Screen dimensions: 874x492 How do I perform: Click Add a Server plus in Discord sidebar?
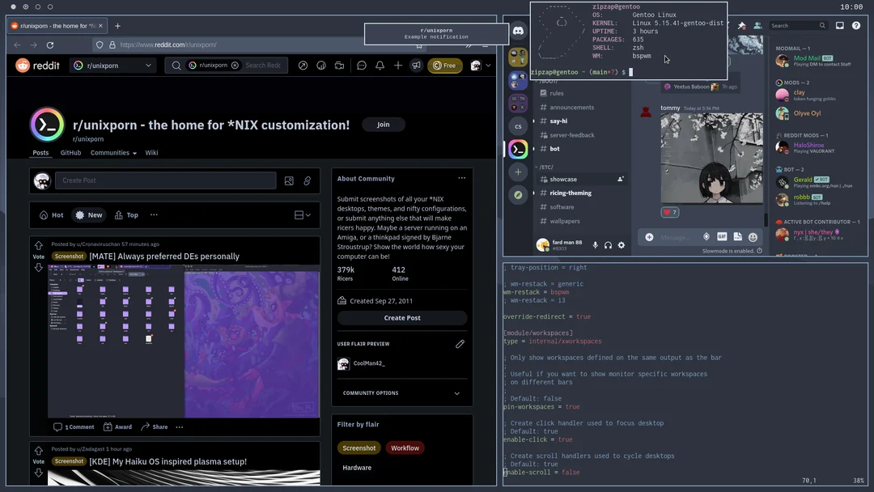517,172
